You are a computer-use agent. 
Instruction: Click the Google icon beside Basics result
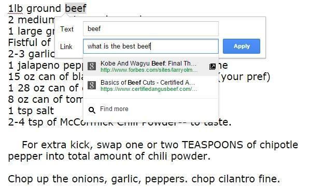(92, 85)
